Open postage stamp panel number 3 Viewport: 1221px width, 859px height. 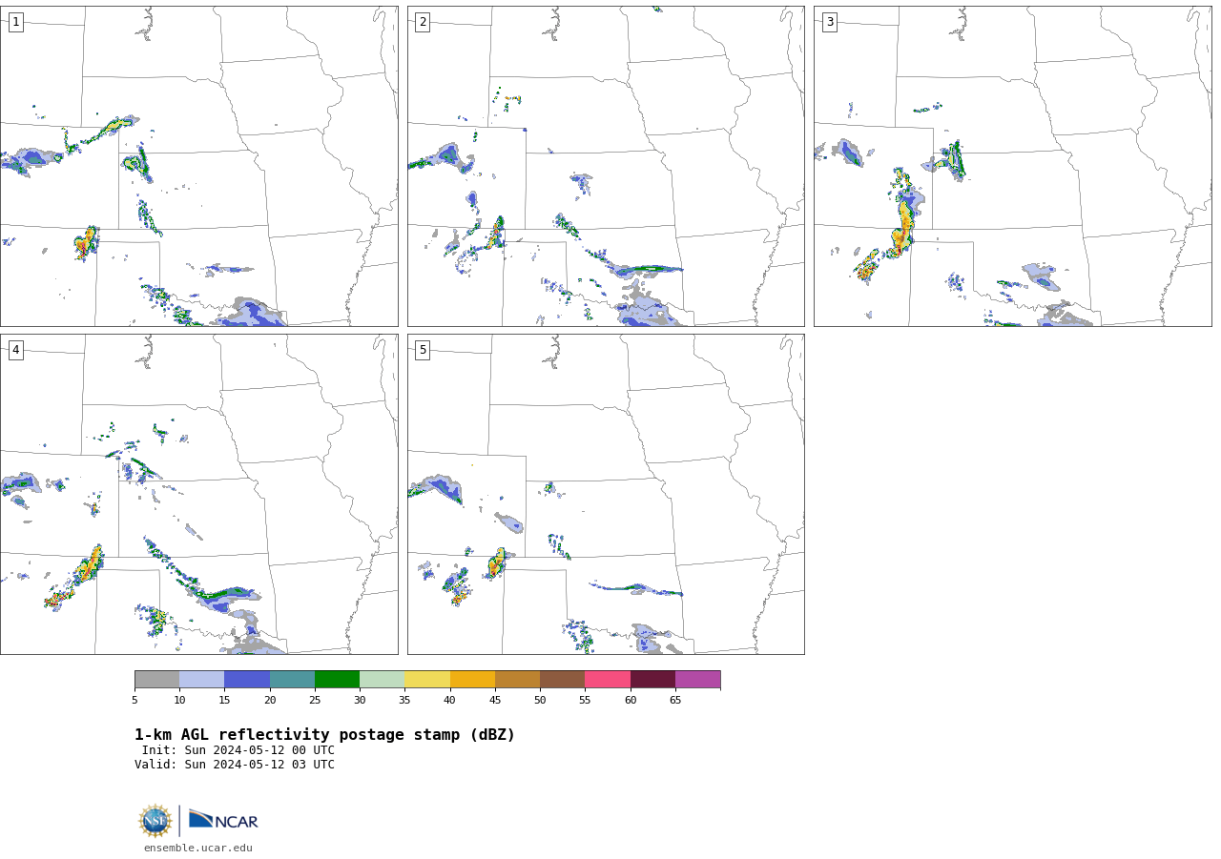point(1012,166)
